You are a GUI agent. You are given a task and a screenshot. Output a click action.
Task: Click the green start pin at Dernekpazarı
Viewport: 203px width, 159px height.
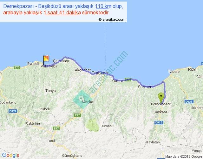point(161,97)
